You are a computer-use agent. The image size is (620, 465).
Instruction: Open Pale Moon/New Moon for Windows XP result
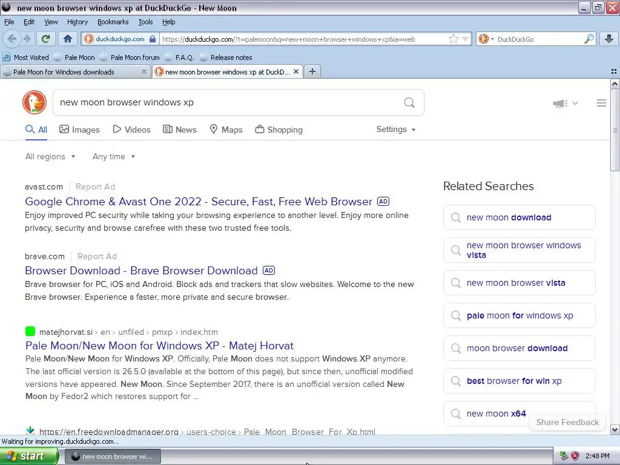[x=159, y=346]
